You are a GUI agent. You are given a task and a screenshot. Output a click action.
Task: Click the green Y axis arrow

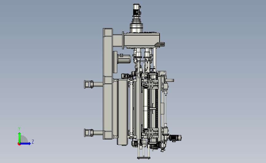(x=19, y=137)
